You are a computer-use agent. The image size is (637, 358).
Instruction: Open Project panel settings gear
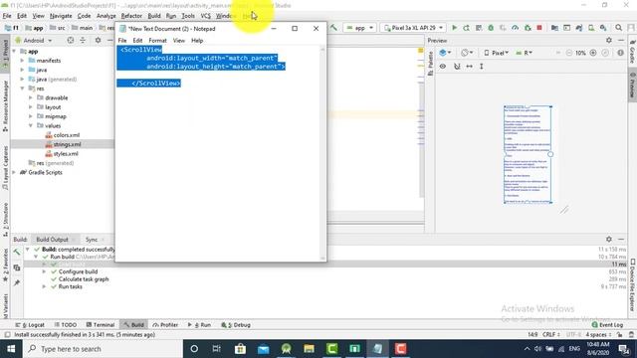[98, 40]
